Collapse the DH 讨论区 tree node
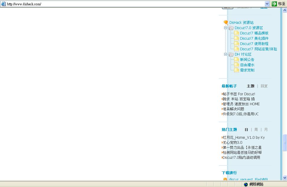The height and width of the screenshot is (187, 287). click(226, 54)
